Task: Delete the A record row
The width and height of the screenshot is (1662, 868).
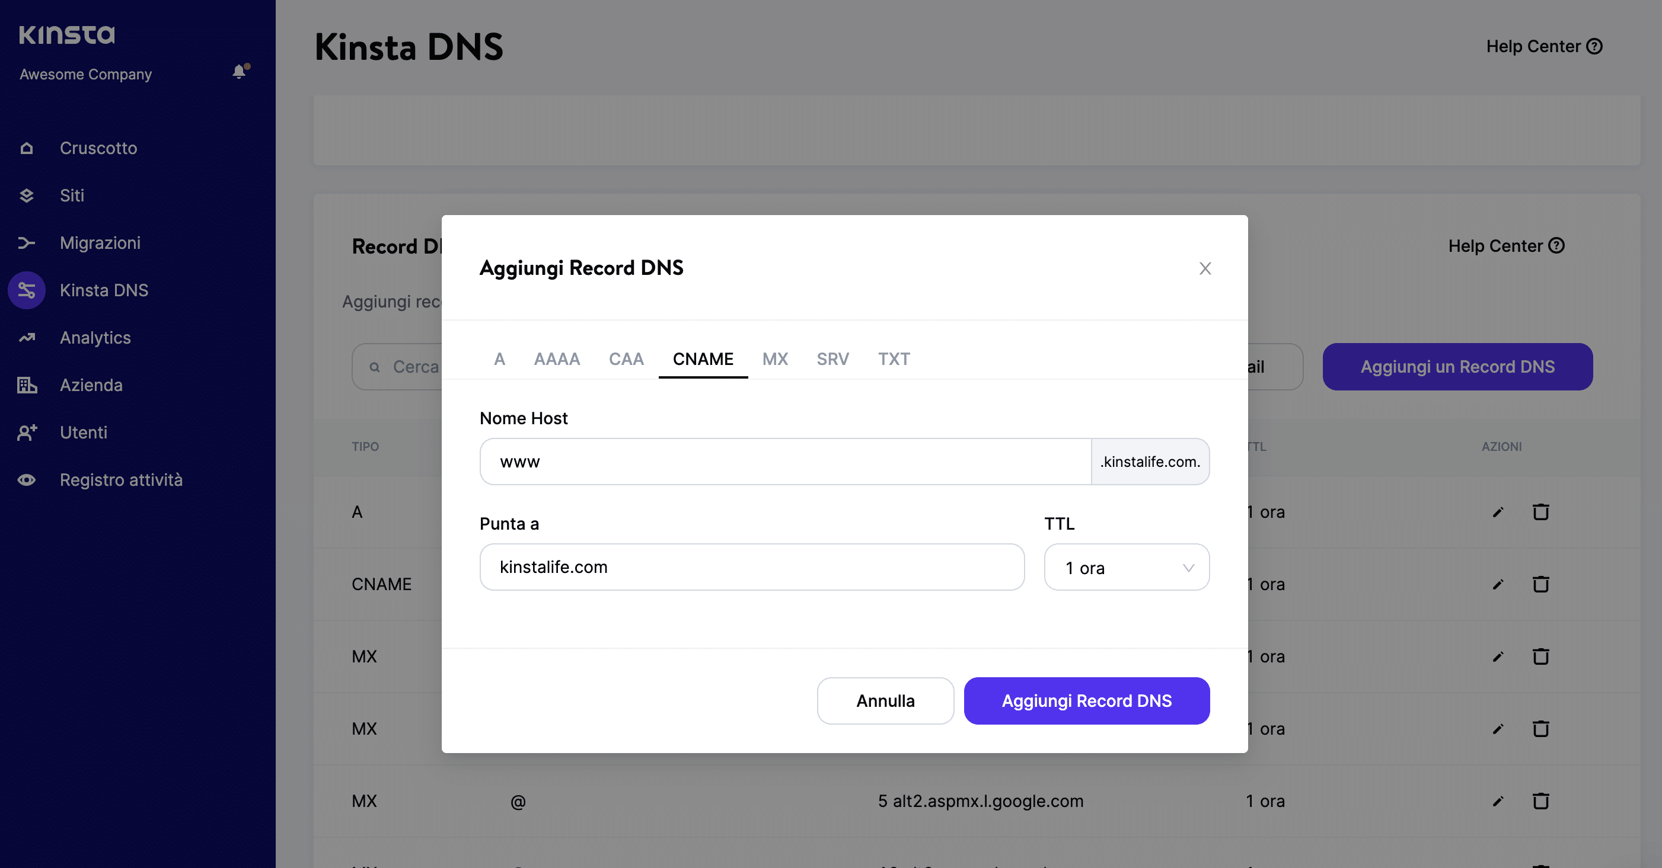Action: [x=1540, y=512]
